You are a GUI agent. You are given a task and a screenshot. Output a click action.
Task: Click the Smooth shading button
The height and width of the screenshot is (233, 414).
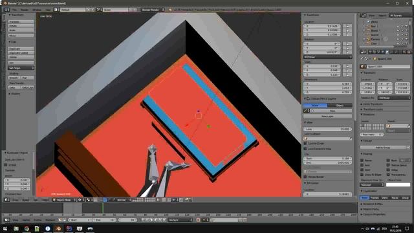(14, 78)
